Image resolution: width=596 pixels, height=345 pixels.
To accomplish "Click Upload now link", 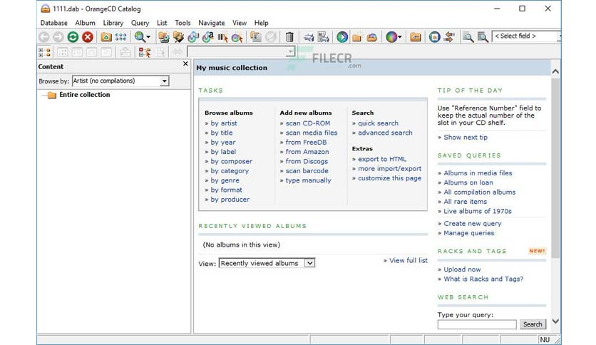I will point(462,269).
